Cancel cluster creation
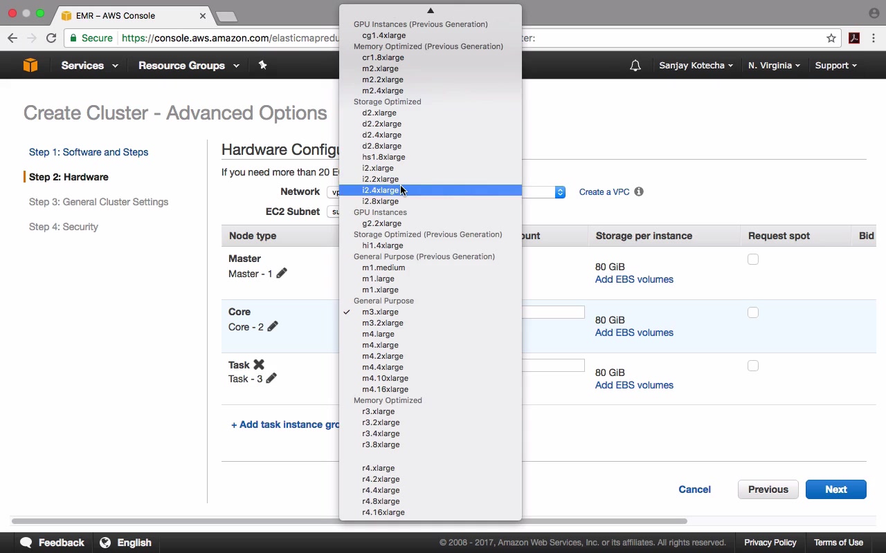Image resolution: width=886 pixels, height=553 pixels. (694, 489)
